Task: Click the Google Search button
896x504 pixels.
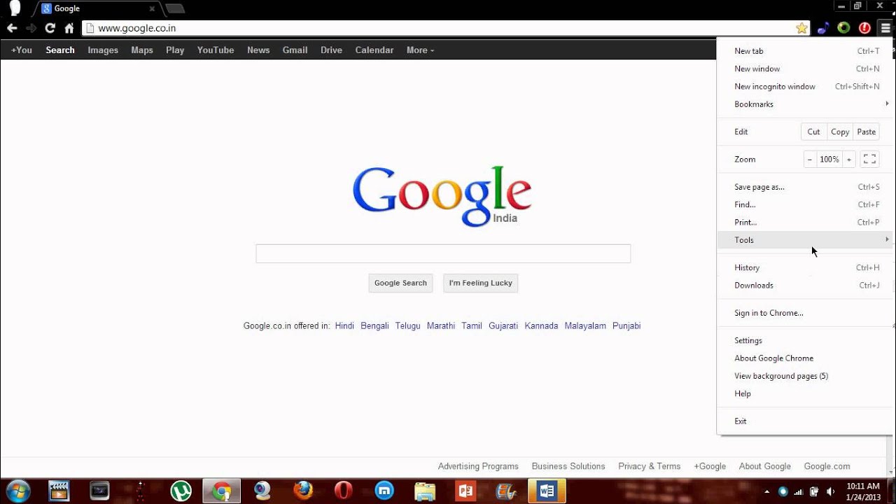Action: tap(400, 283)
